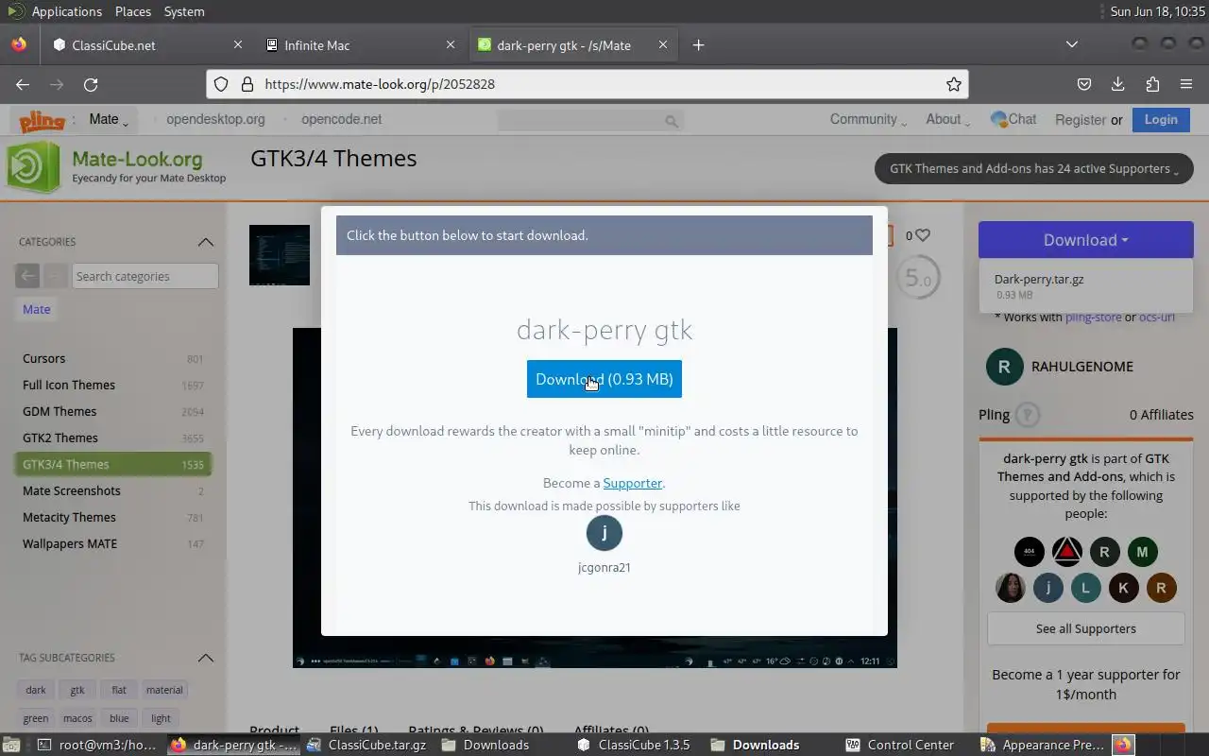Open the Applications menu
Viewport: 1209px width, 756px height.
click(x=66, y=11)
